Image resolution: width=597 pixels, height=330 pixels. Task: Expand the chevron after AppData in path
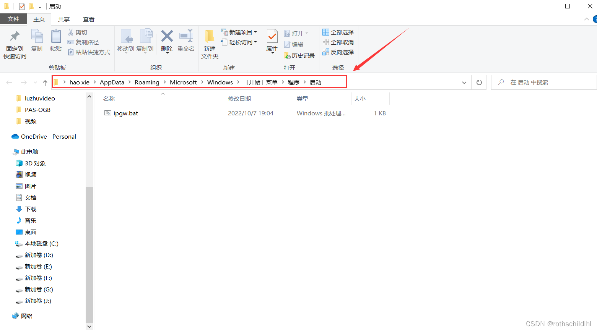click(130, 82)
